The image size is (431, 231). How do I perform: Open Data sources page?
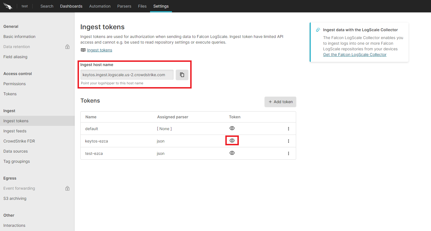(x=16, y=151)
